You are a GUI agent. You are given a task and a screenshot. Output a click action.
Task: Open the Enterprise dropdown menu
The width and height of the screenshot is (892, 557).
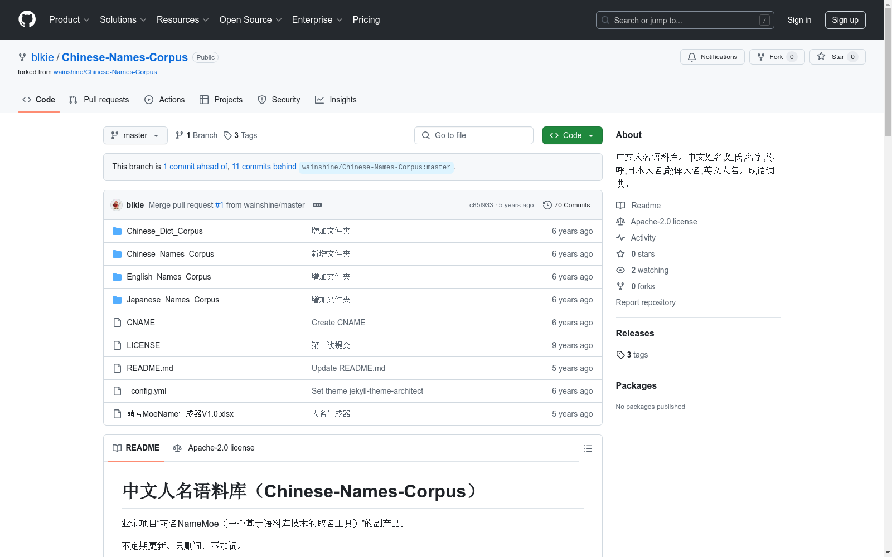pyautogui.click(x=317, y=19)
